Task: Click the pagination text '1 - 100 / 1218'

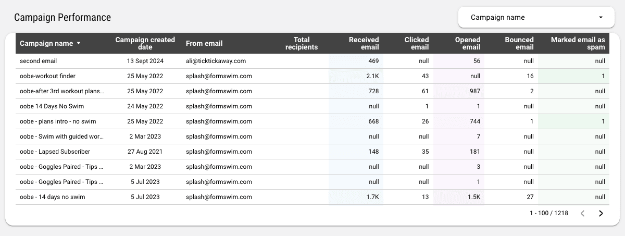Action: [x=548, y=213]
